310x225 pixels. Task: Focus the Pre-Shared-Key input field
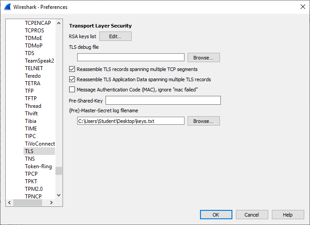point(163,100)
